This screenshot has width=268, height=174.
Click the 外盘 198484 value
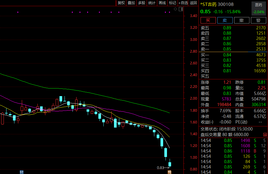[x=224, y=105]
